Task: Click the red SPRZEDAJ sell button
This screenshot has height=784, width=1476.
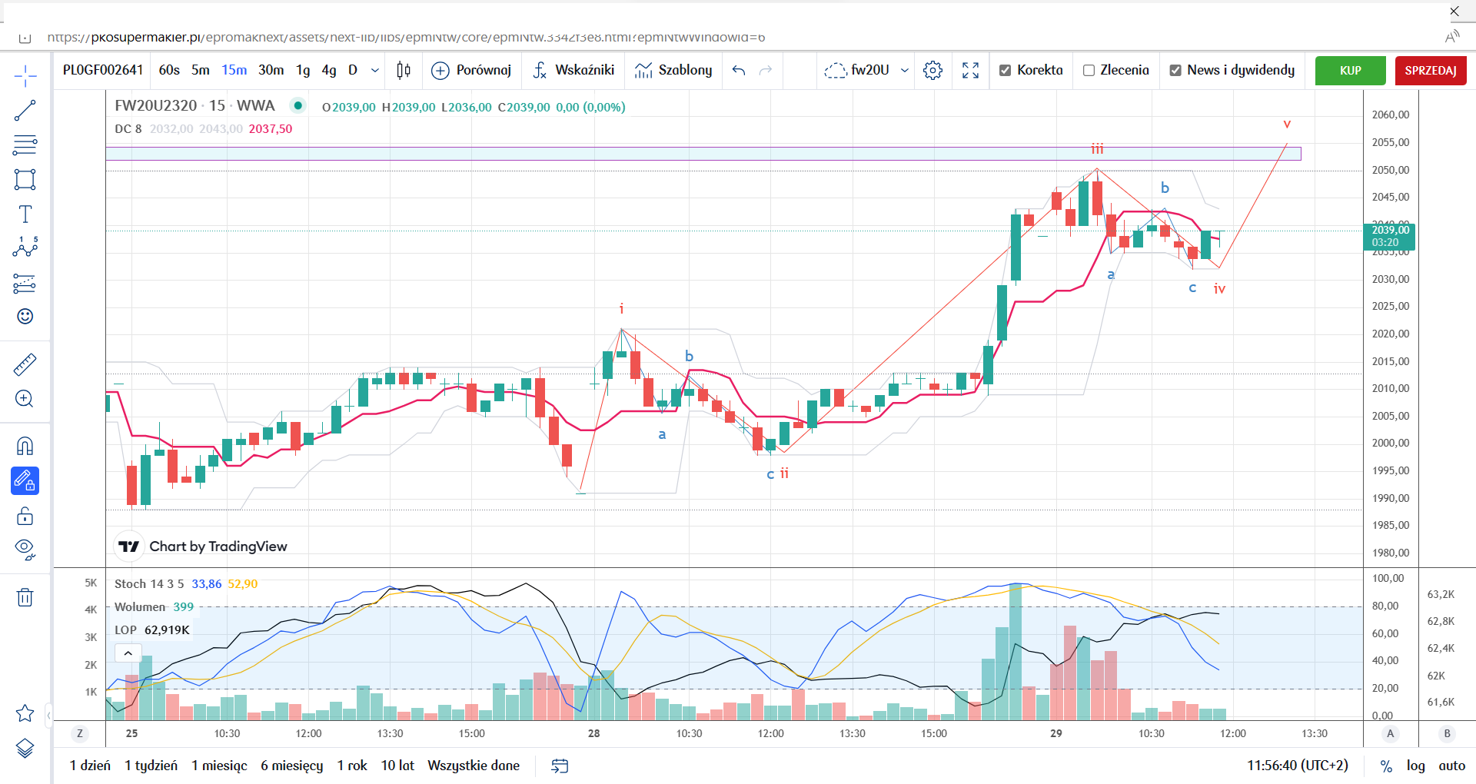Action: click(x=1431, y=71)
